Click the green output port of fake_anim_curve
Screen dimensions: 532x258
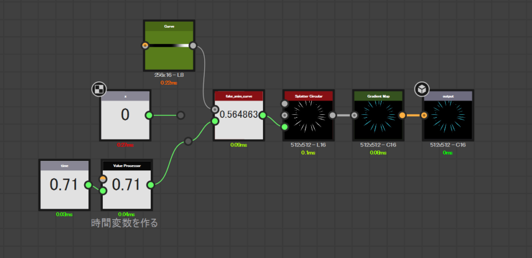[x=262, y=115]
